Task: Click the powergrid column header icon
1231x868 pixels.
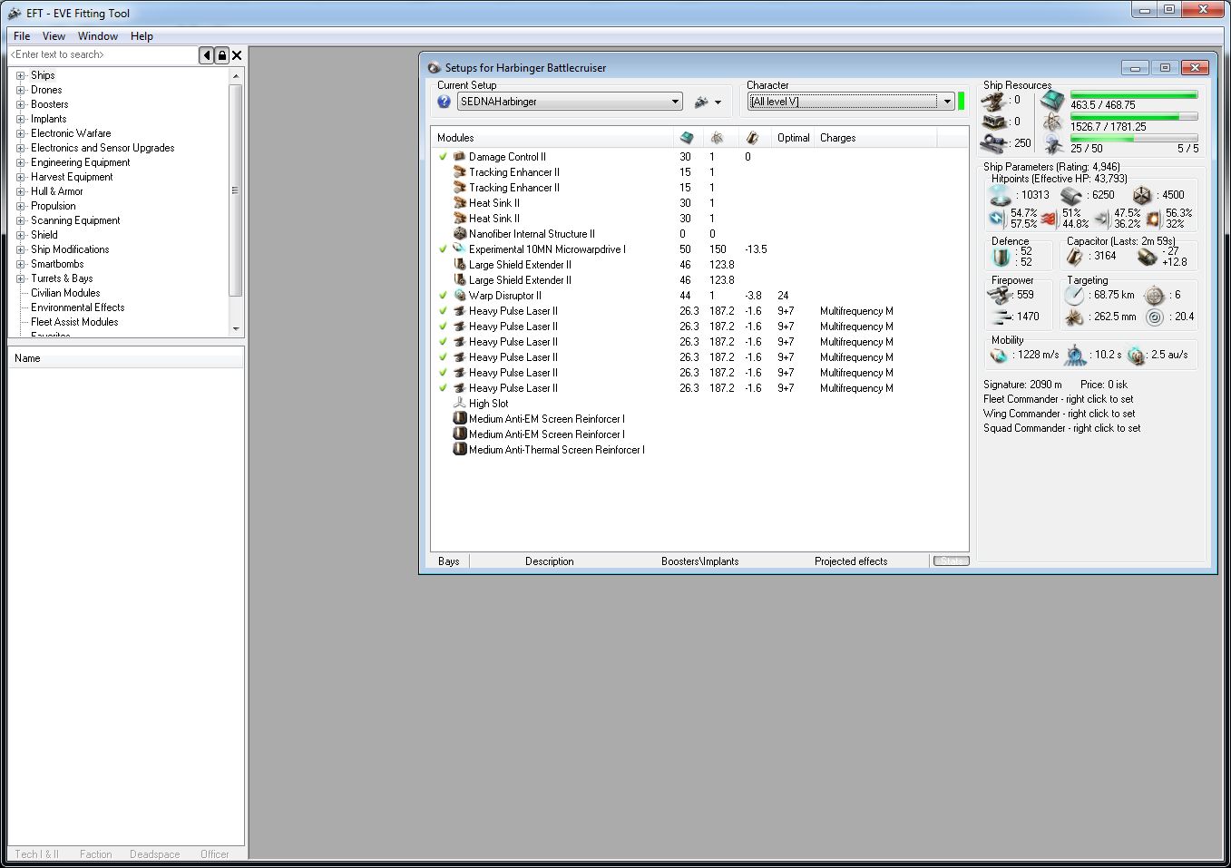Action: pyautogui.click(x=717, y=138)
